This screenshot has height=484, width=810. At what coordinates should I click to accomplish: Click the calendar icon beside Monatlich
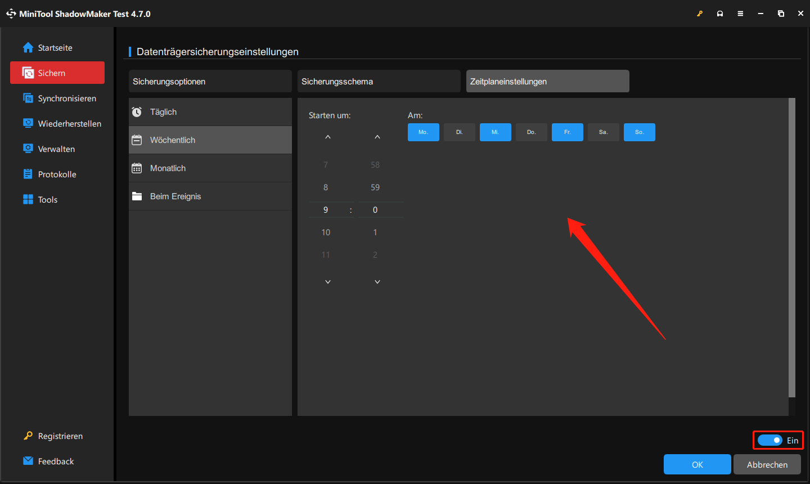point(137,168)
